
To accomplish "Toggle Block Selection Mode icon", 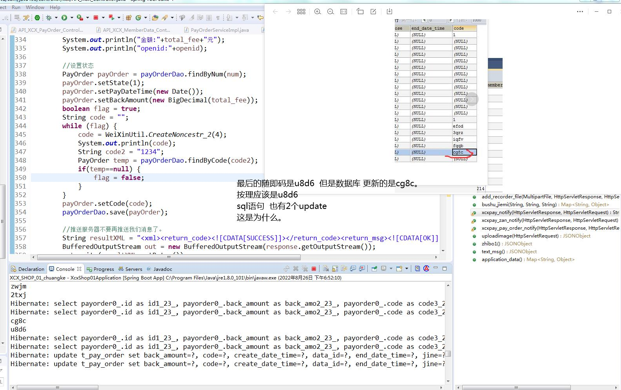I will (209, 18).
